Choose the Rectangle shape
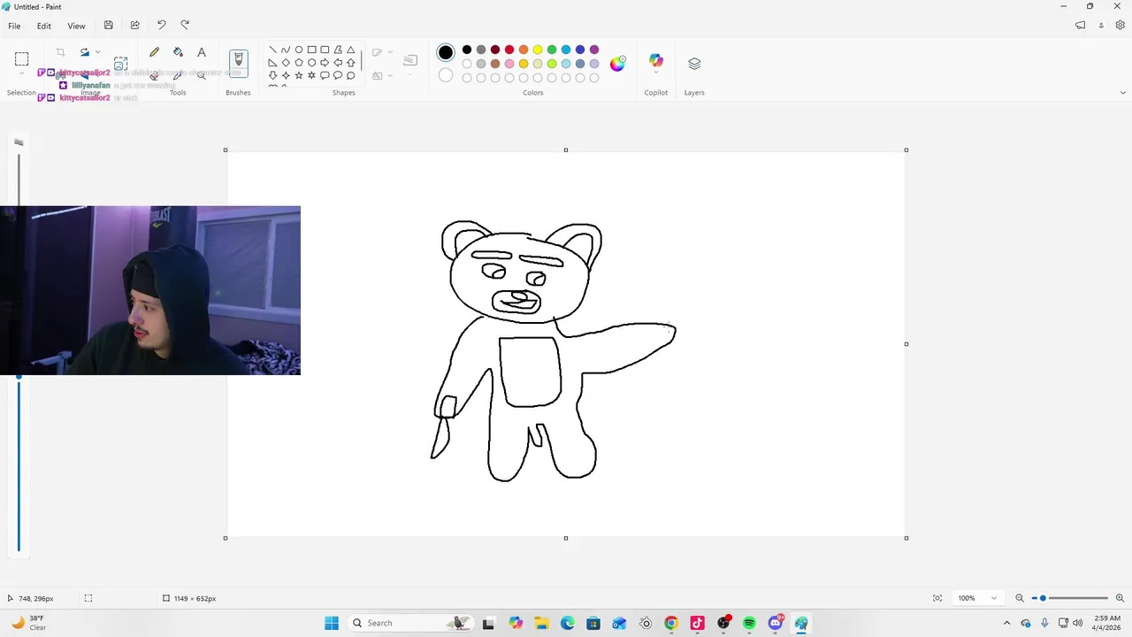Image resolution: width=1132 pixels, height=637 pixels. tap(311, 50)
